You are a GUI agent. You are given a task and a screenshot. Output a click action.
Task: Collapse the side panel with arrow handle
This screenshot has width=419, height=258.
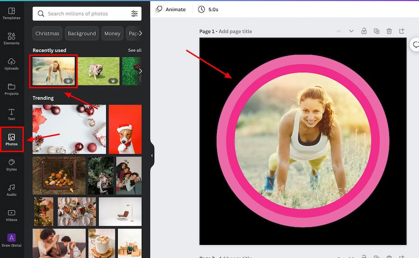152,156
